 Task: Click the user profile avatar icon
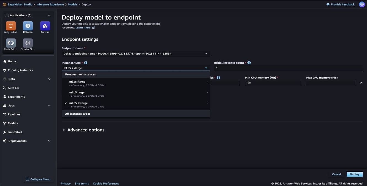click(362, 4)
